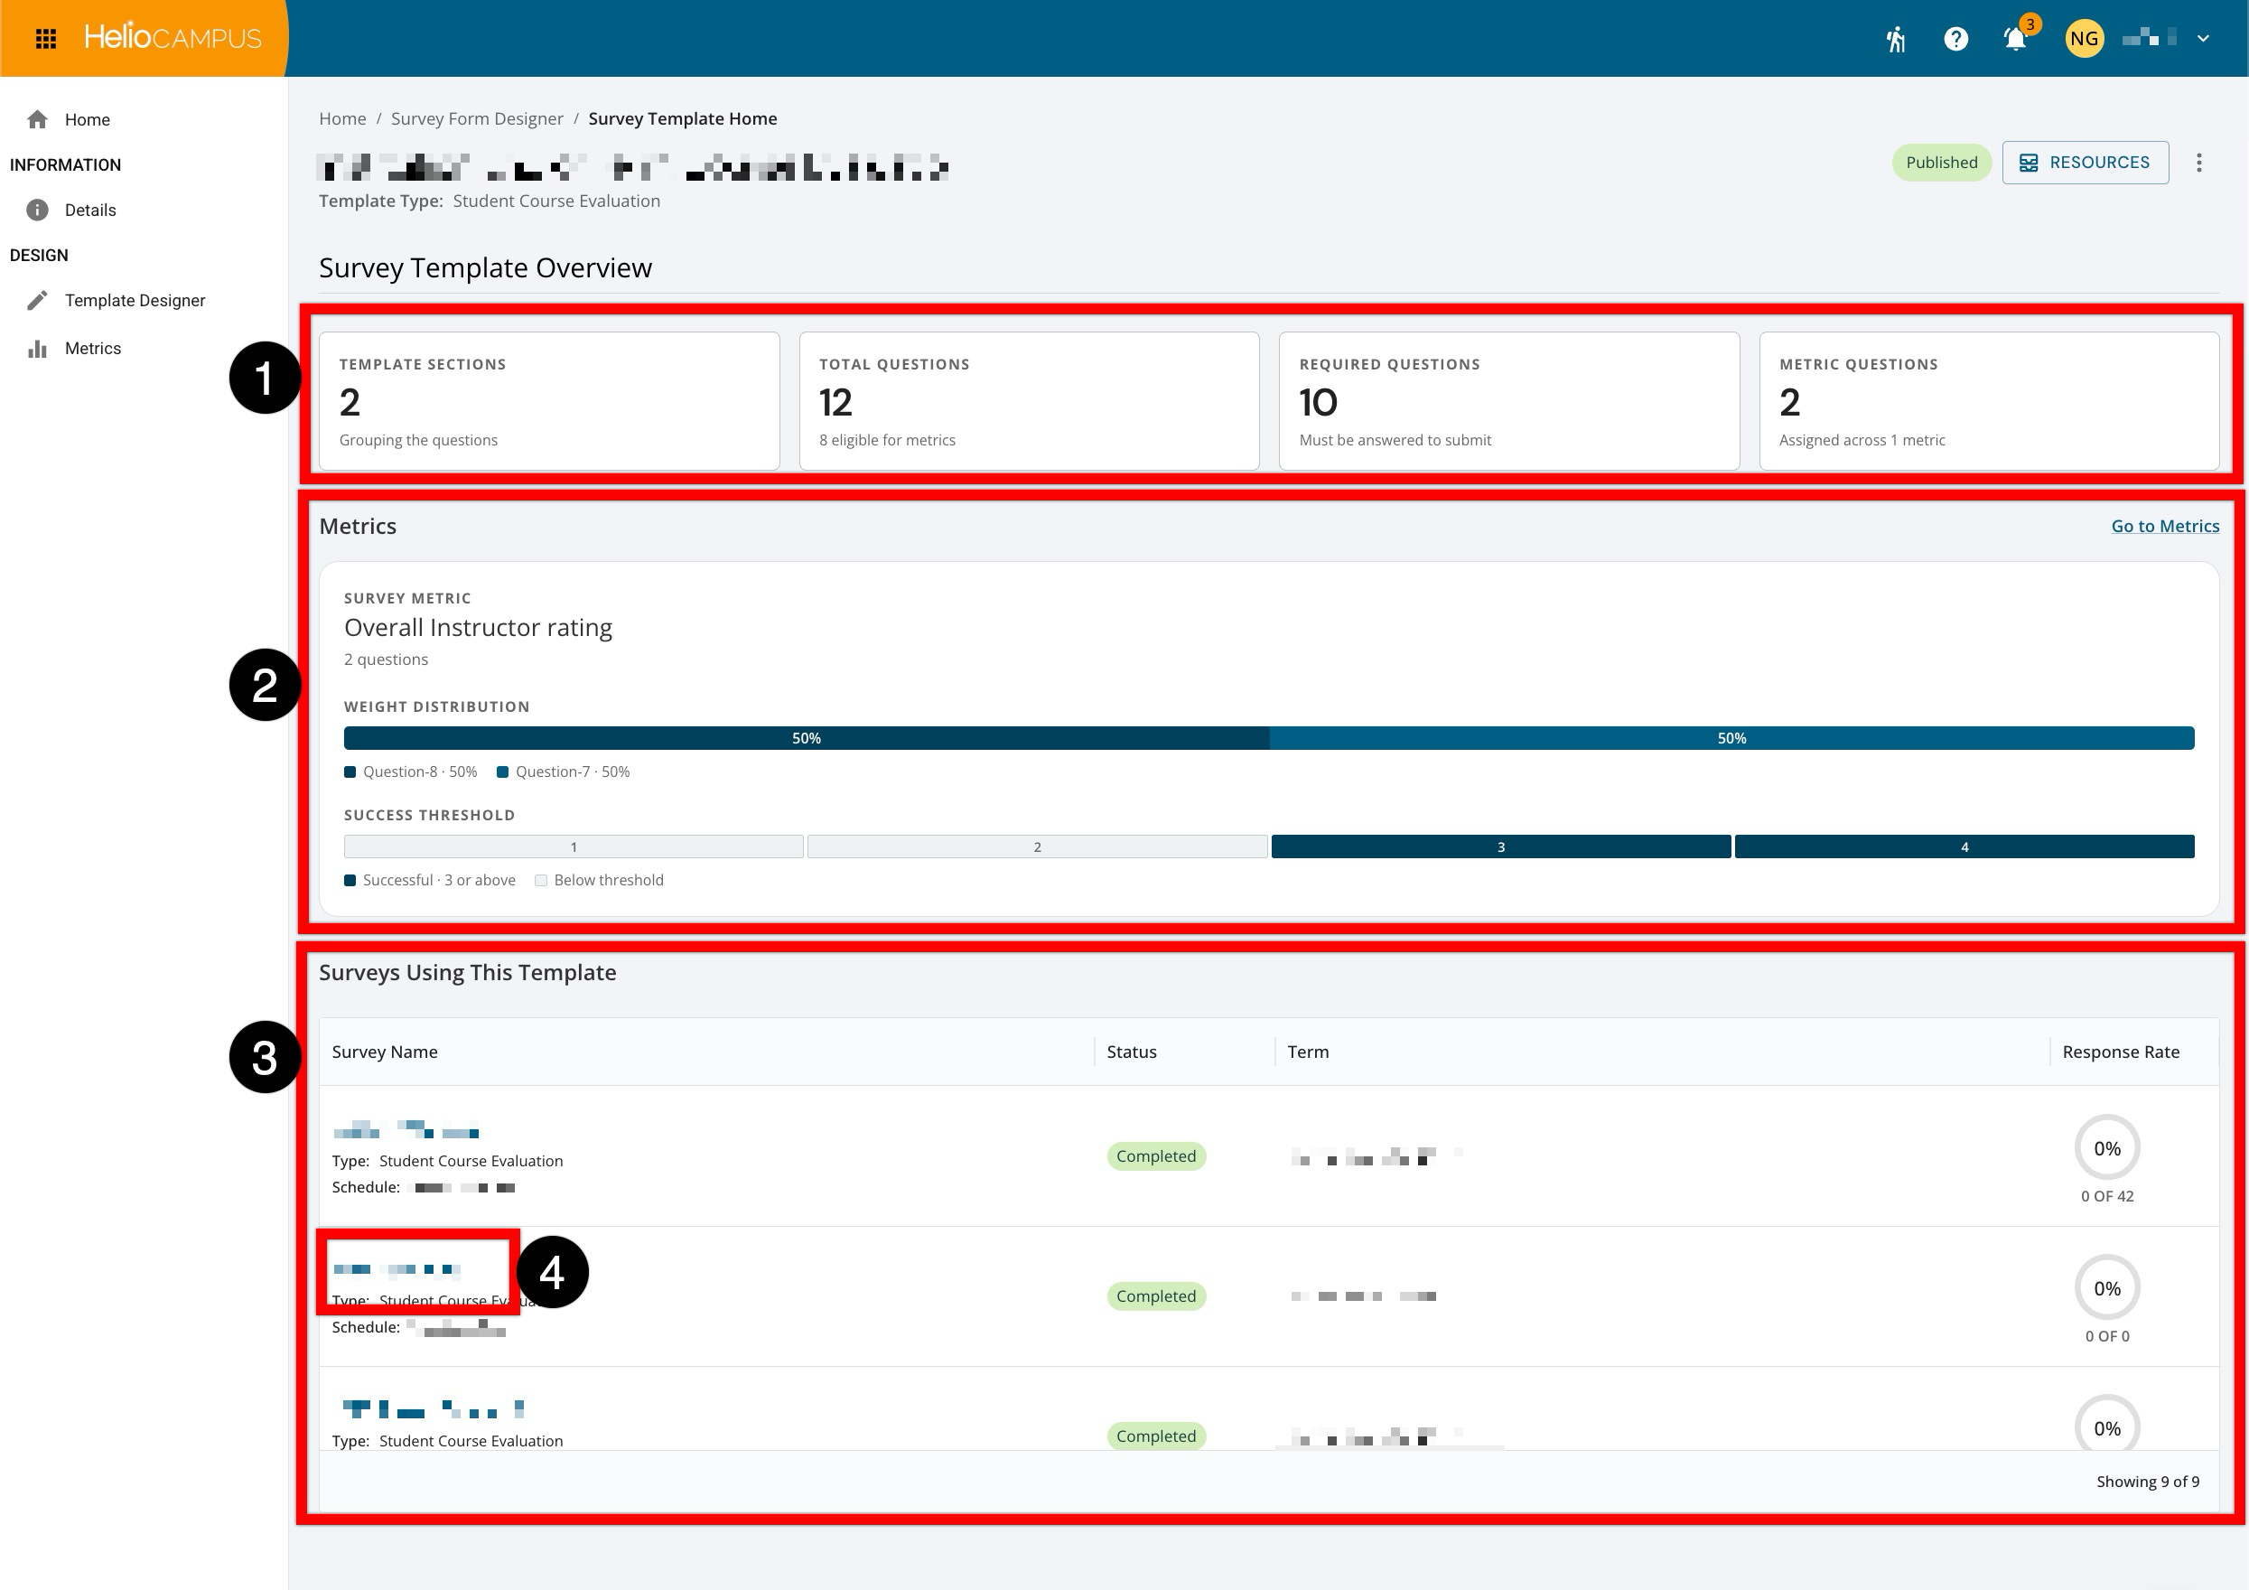
Task: Click the 'Overall Instructor rating' metric title
Action: point(478,627)
